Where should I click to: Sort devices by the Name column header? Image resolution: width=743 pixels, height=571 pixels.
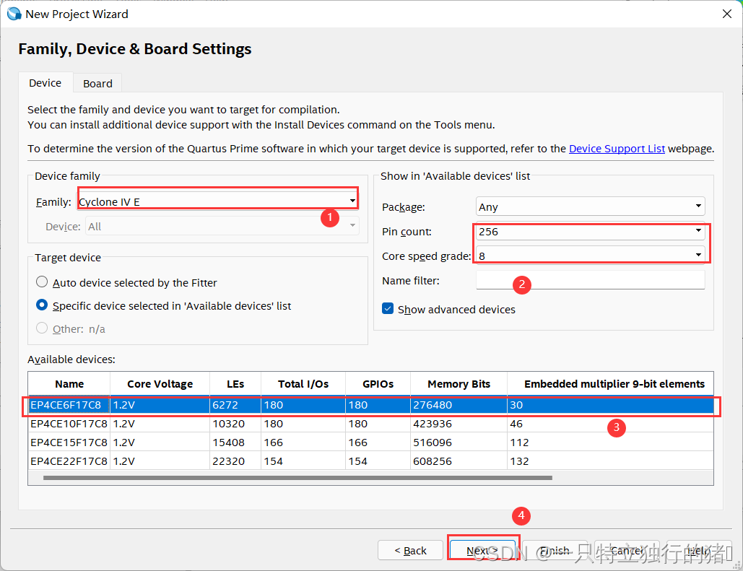coord(69,384)
